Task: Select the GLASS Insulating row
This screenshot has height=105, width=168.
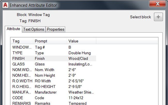Action: [53, 64]
